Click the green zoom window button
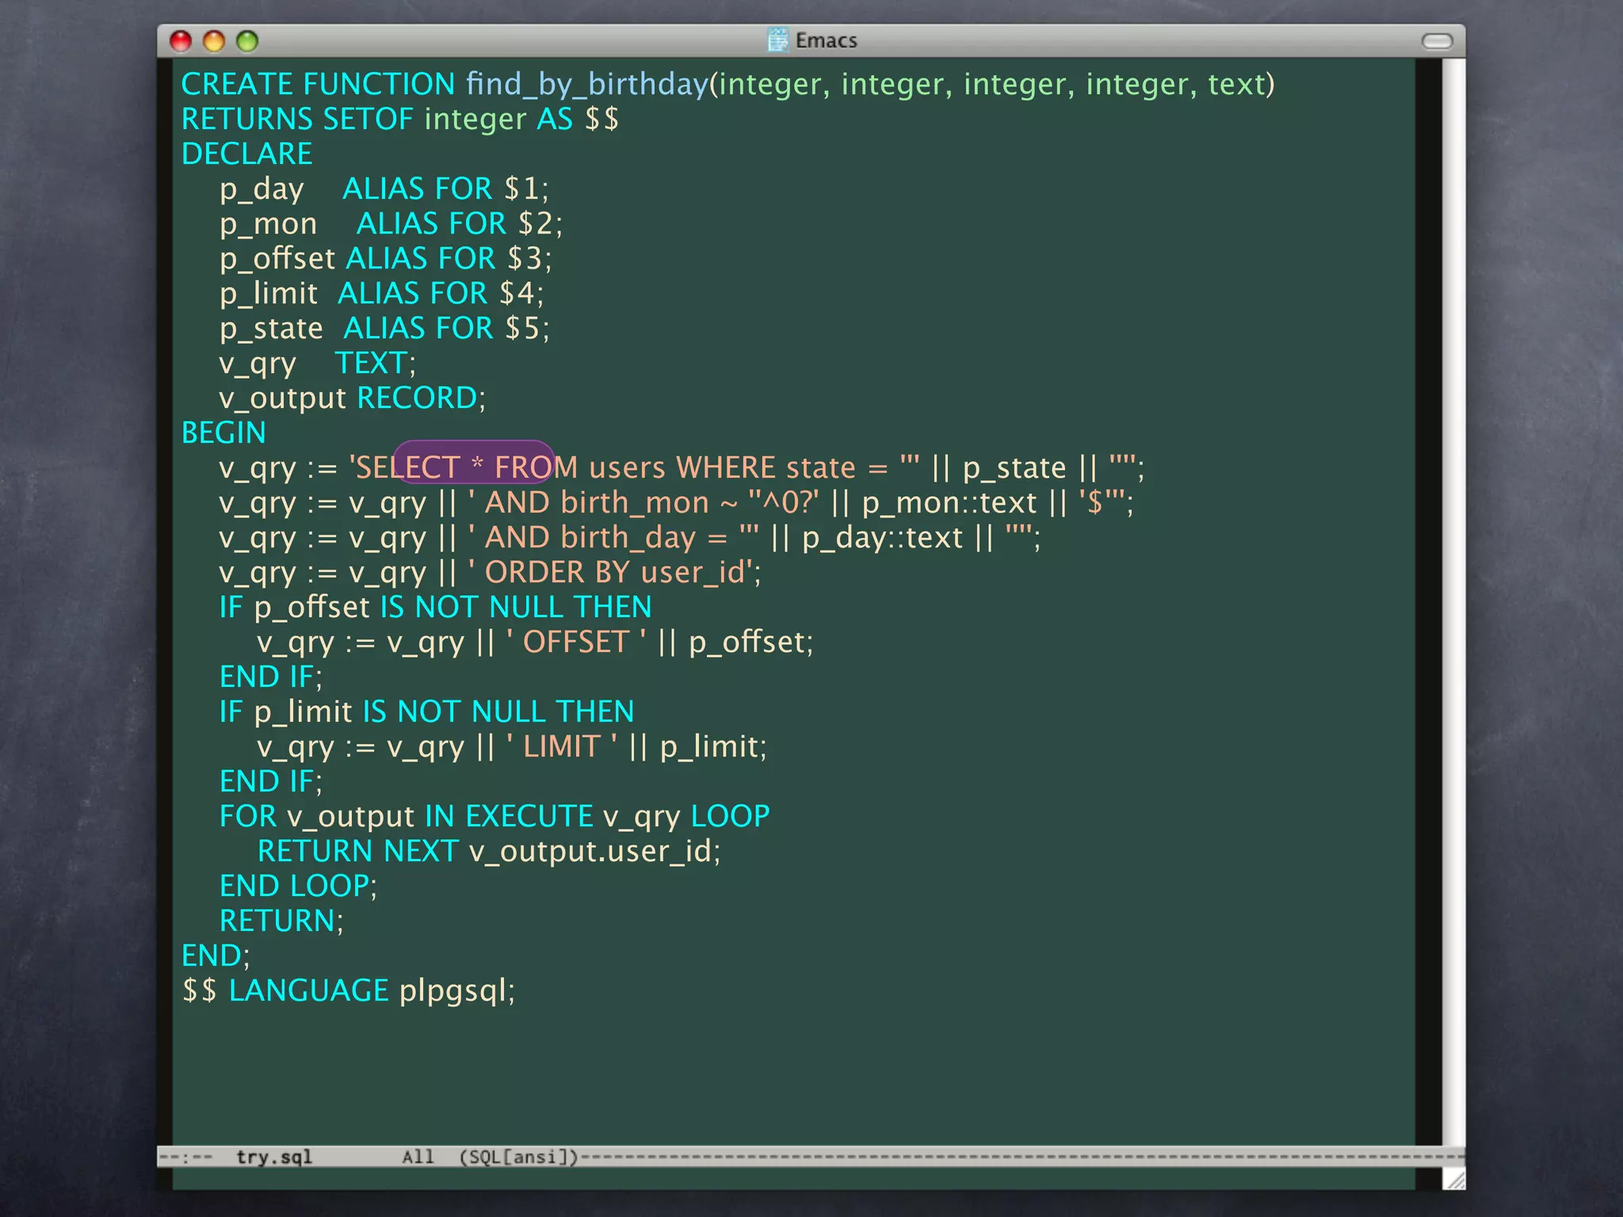 coord(247,41)
